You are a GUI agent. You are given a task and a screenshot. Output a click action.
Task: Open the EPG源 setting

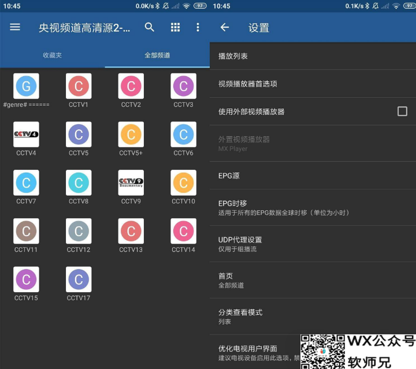pos(313,176)
